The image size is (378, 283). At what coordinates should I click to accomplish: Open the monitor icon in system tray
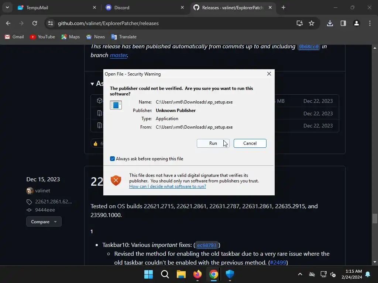click(x=323, y=274)
